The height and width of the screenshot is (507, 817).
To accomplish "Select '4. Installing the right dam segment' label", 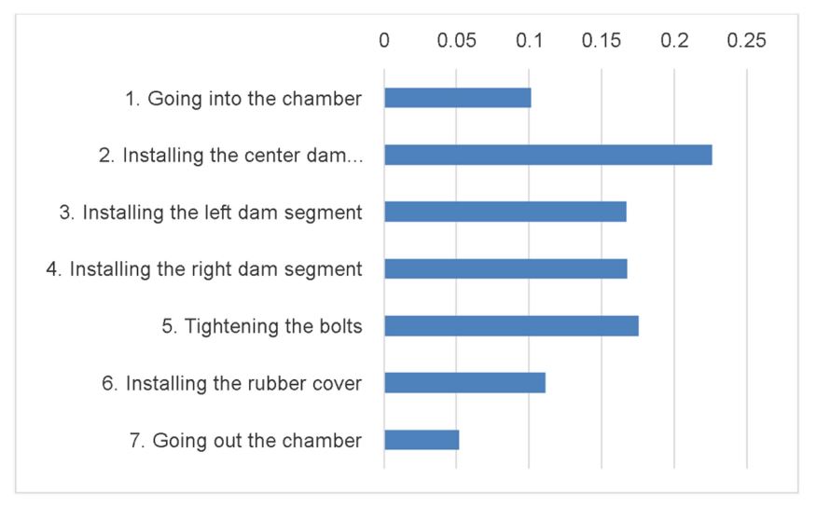I will click(204, 269).
